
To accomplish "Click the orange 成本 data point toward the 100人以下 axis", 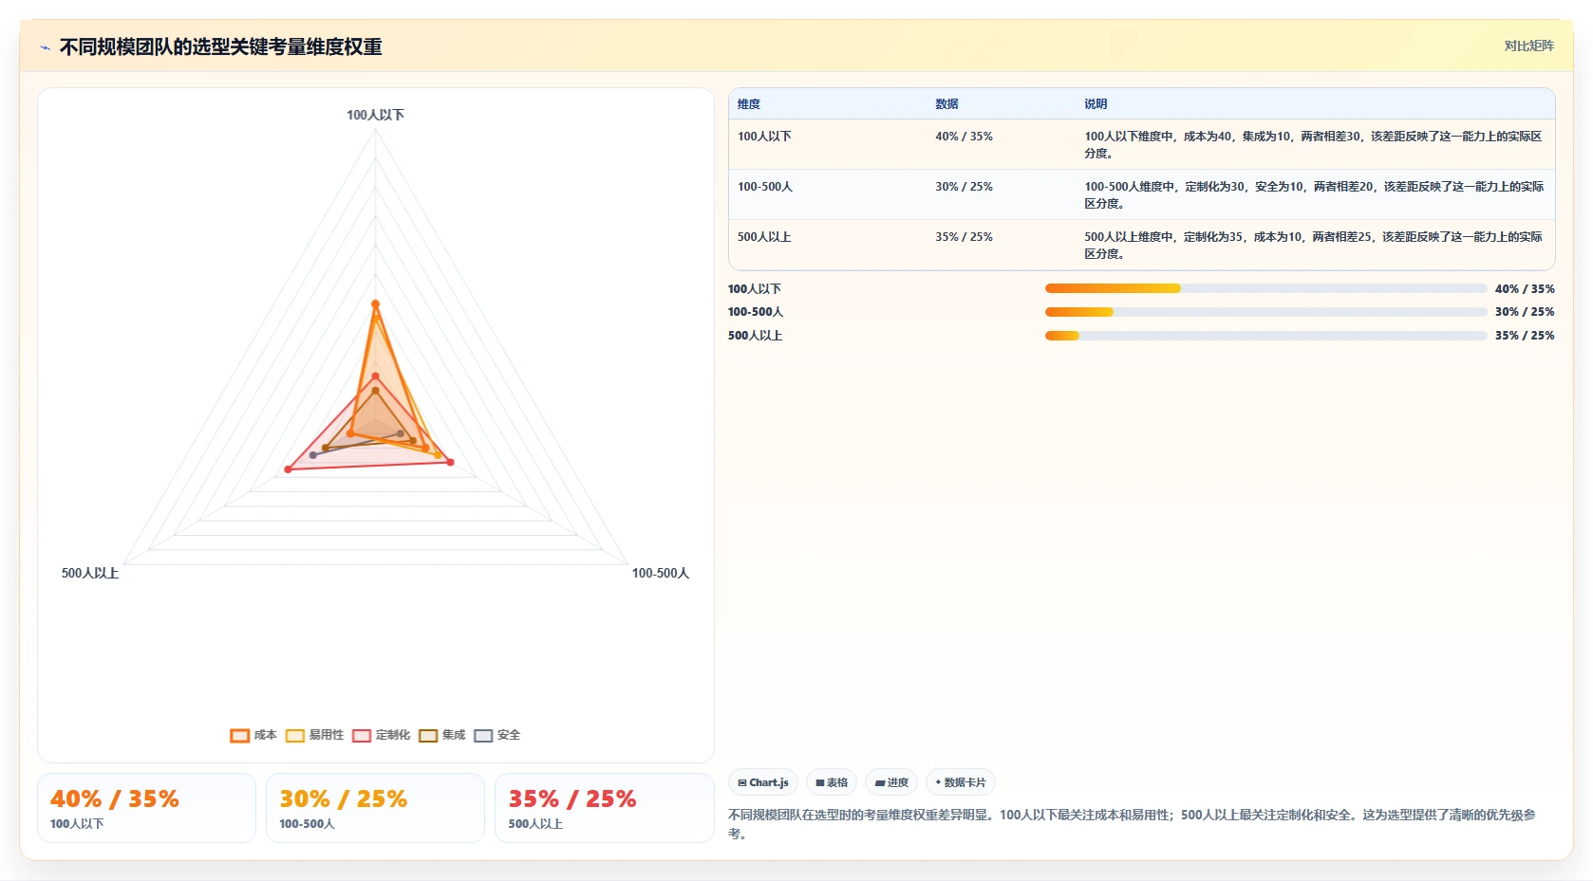I will click(x=375, y=303).
